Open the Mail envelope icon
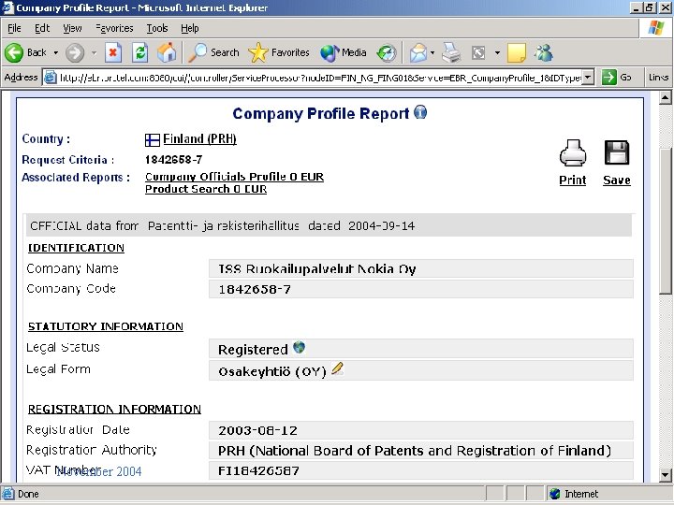Screen dimensions: 674x505 pos(418,53)
